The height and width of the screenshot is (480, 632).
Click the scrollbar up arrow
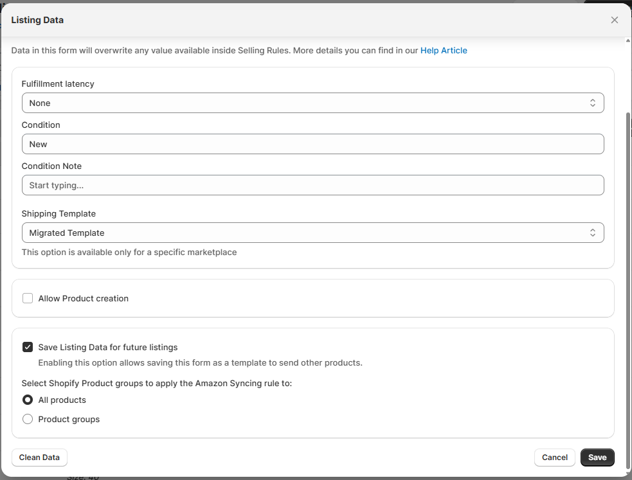[x=627, y=42]
